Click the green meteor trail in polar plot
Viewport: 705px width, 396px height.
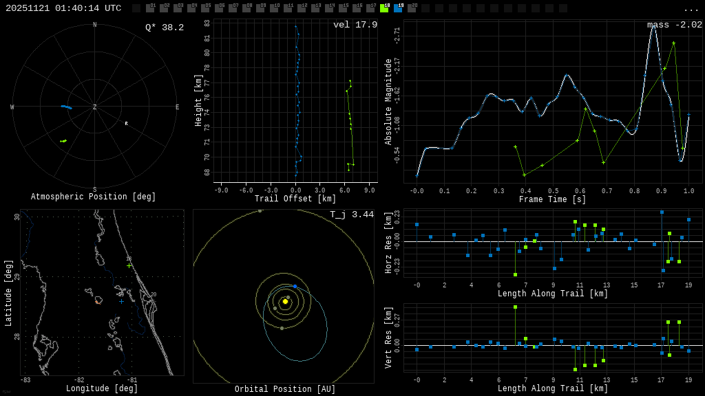pos(63,141)
